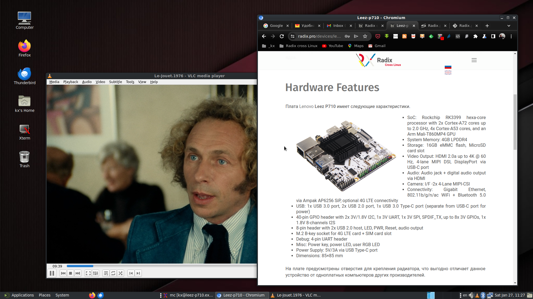Viewport: 533px width, 299px height.
Task: Open the Gmail bookmark
Action: pyautogui.click(x=377, y=46)
